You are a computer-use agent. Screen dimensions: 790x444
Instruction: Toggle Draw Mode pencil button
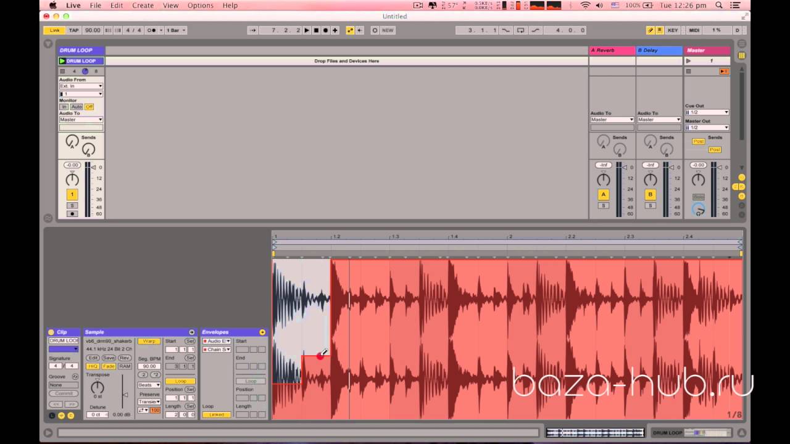[651, 30]
